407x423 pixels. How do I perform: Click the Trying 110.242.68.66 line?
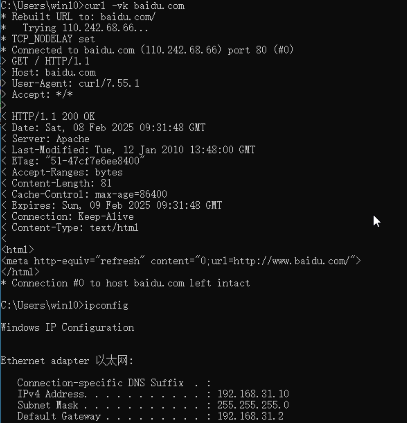pyautogui.click(x=85, y=28)
